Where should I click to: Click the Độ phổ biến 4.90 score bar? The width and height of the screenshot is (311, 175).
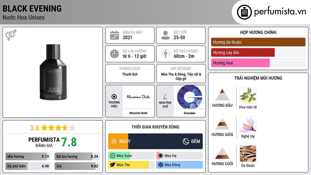pos(28,166)
